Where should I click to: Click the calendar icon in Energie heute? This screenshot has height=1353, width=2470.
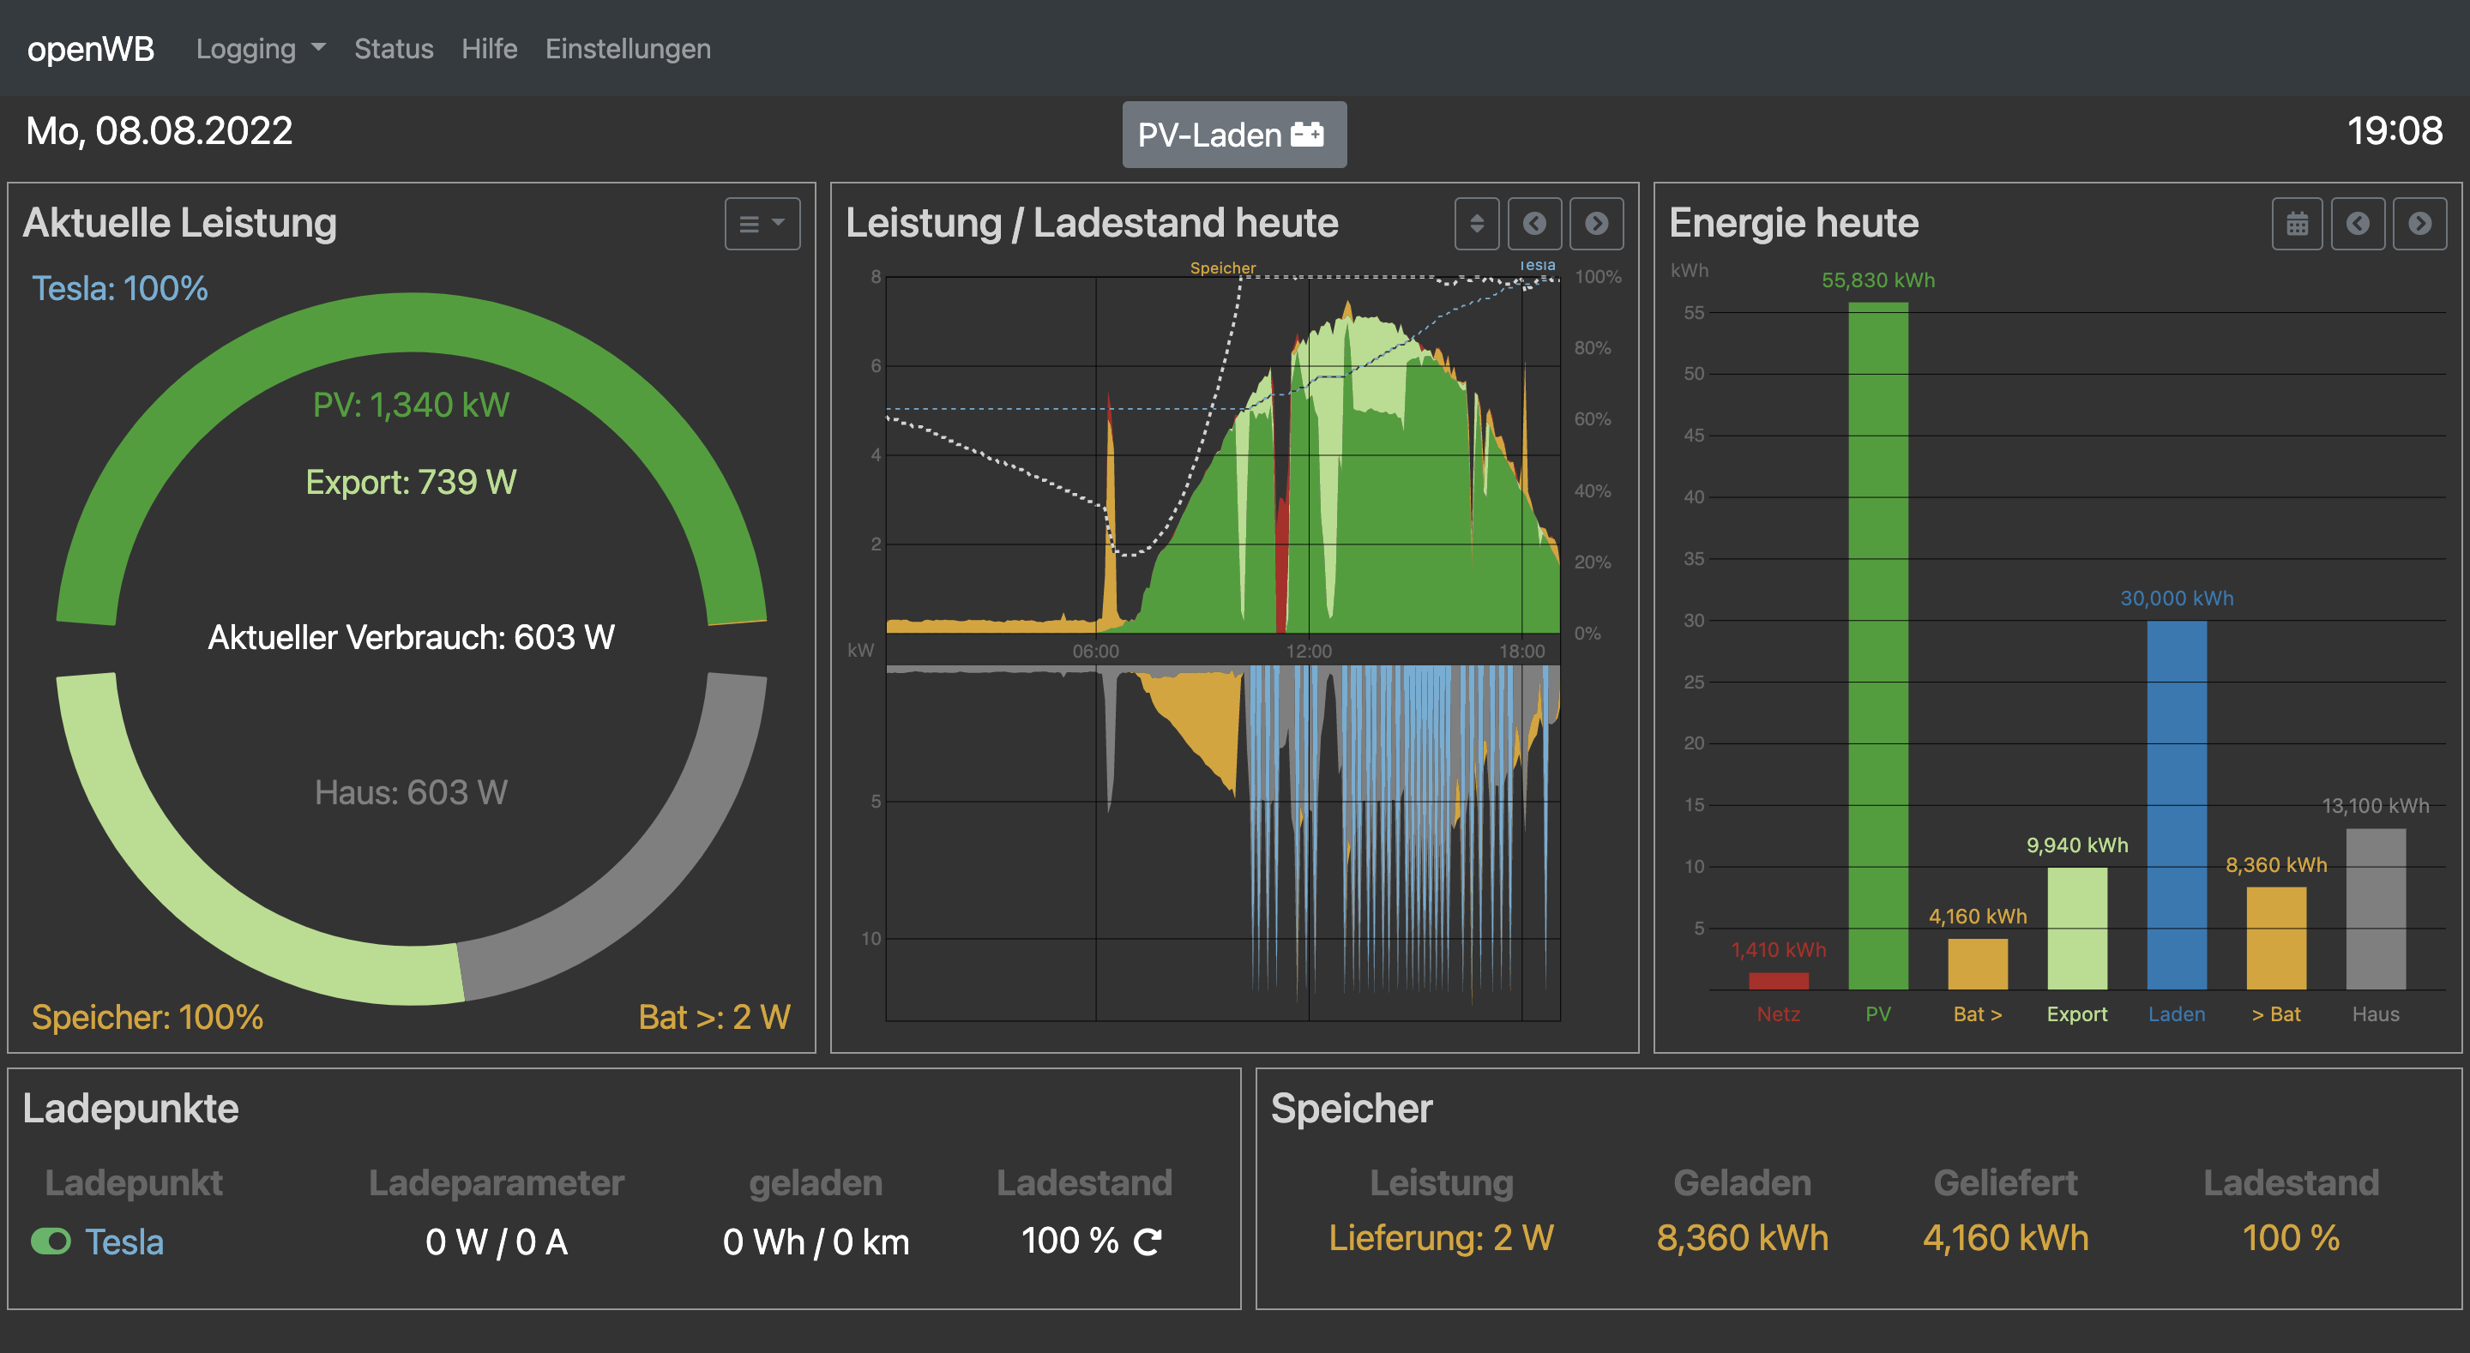point(2297,224)
